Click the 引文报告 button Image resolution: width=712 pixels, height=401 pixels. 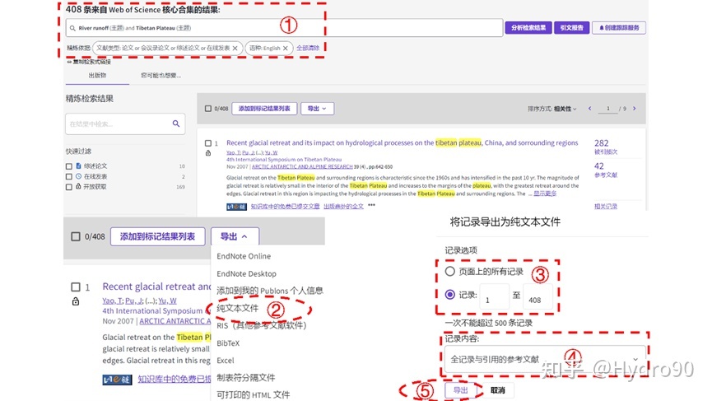tap(571, 28)
